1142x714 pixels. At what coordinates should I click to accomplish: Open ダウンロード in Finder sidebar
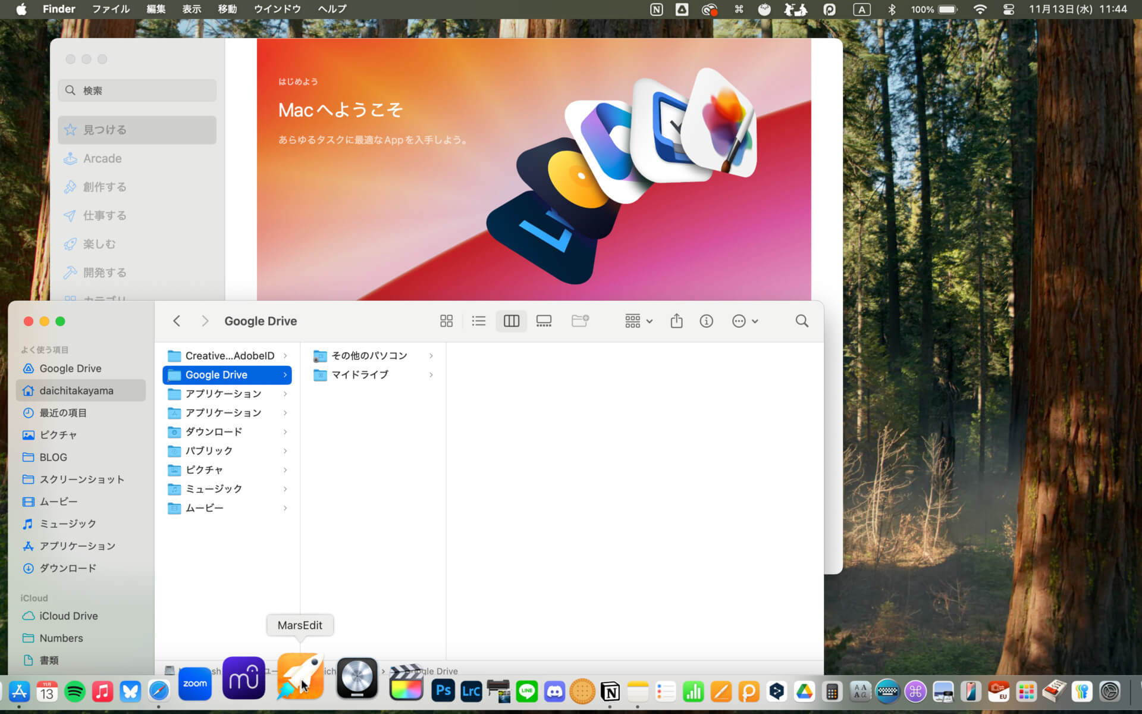click(x=81, y=568)
